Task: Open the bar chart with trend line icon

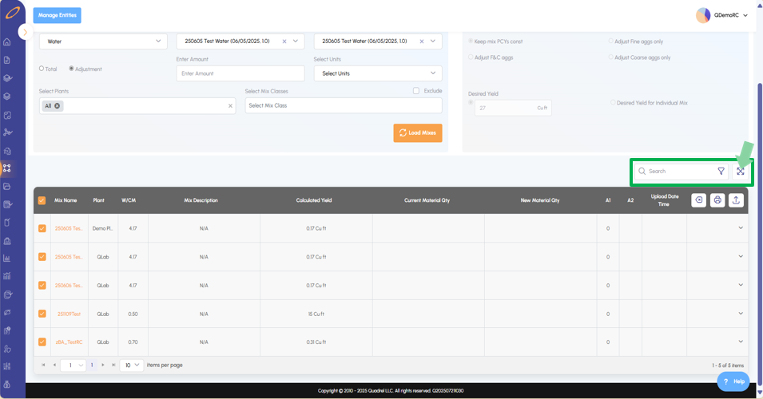Action: click(7, 276)
